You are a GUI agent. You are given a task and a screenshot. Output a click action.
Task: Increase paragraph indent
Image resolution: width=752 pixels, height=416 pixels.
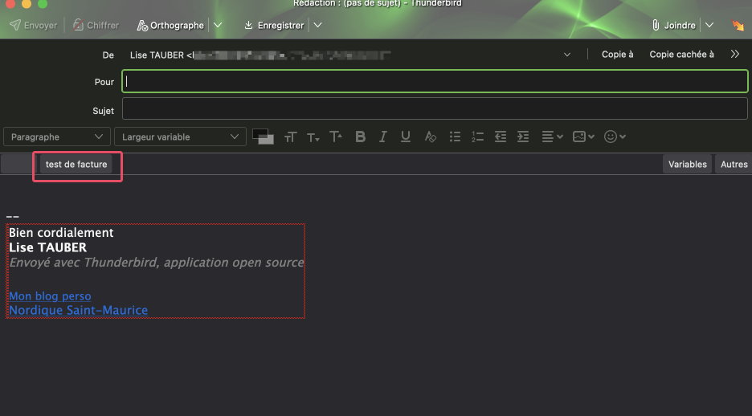point(523,137)
